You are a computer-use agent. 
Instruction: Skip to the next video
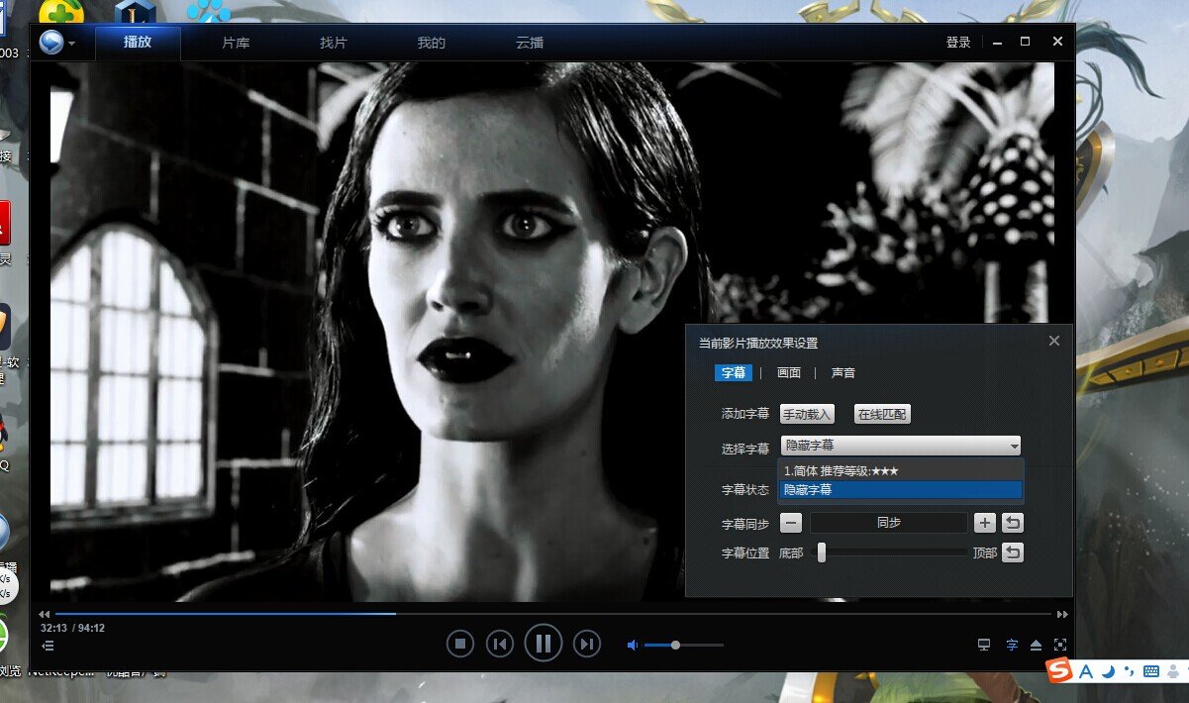click(x=587, y=645)
